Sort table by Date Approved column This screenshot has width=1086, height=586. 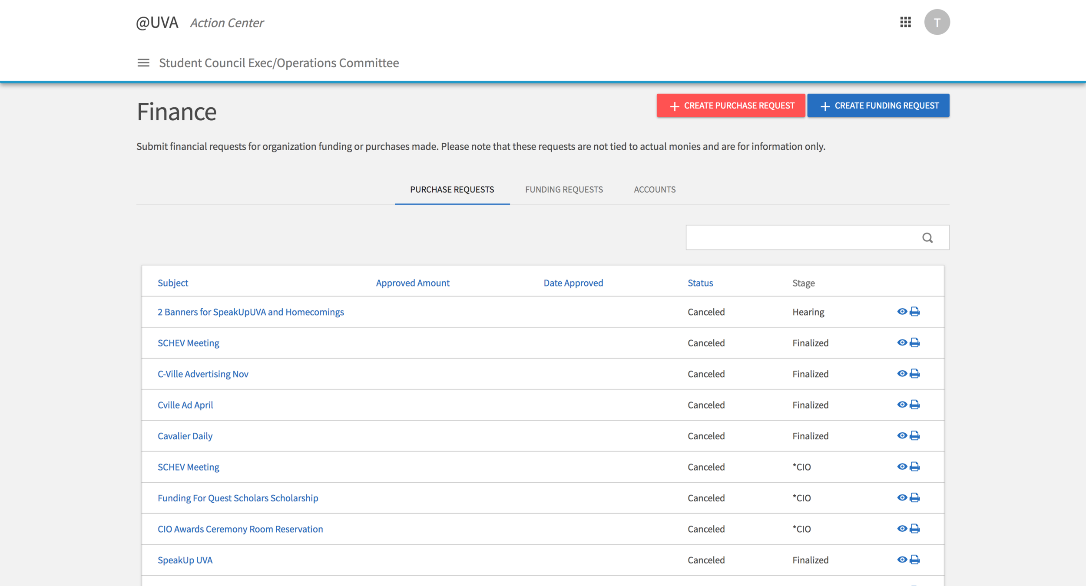573,283
